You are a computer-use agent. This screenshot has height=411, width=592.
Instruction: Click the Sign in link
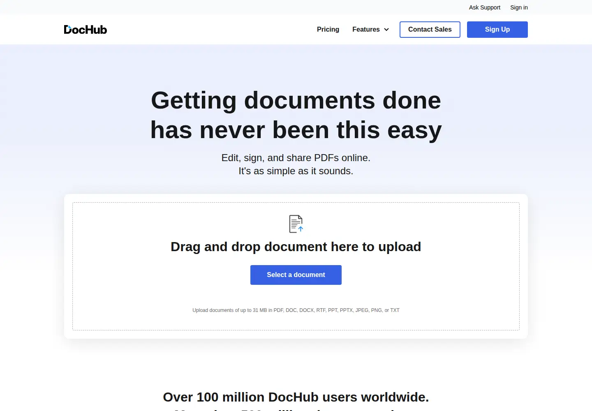[x=519, y=7]
